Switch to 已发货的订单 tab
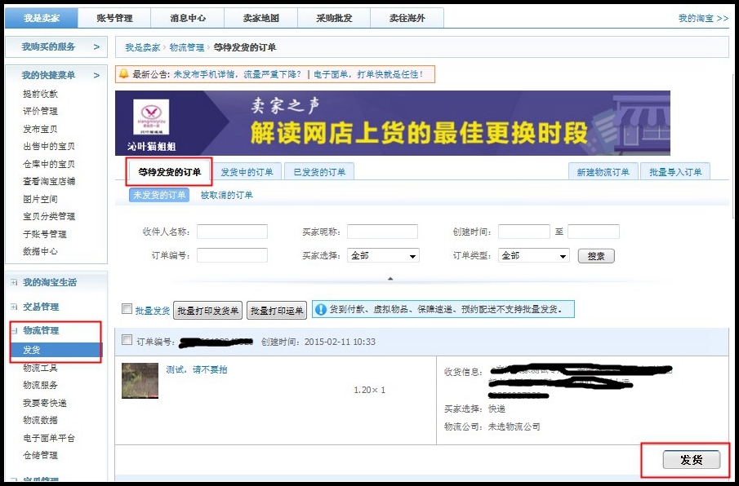Screen dimensions: 739x486 319,172
